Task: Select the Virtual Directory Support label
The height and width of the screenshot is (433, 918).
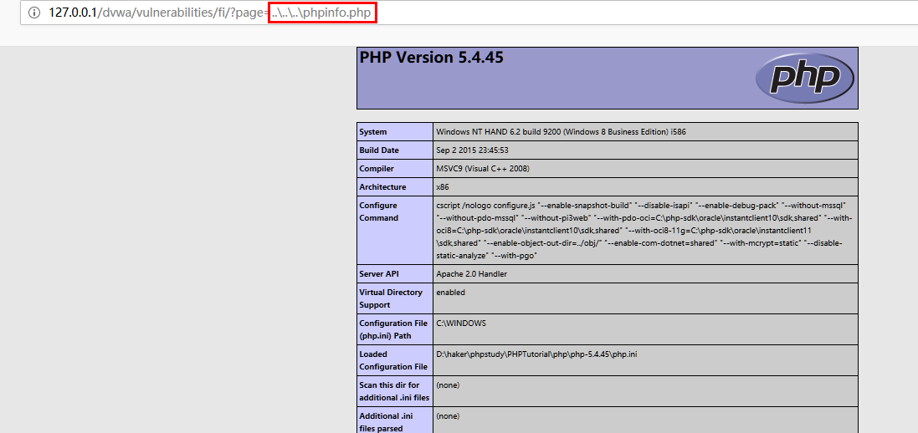Action: [391, 298]
